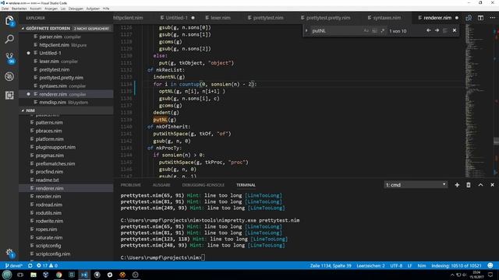Open parser.nim in open editors list
This screenshot has height=280, width=499.
click(65, 37)
